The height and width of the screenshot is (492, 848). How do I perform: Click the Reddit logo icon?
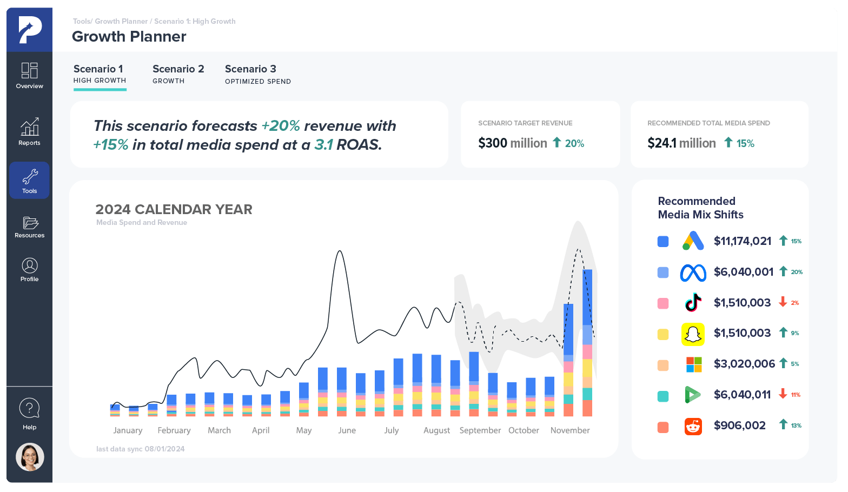(x=693, y=427)
